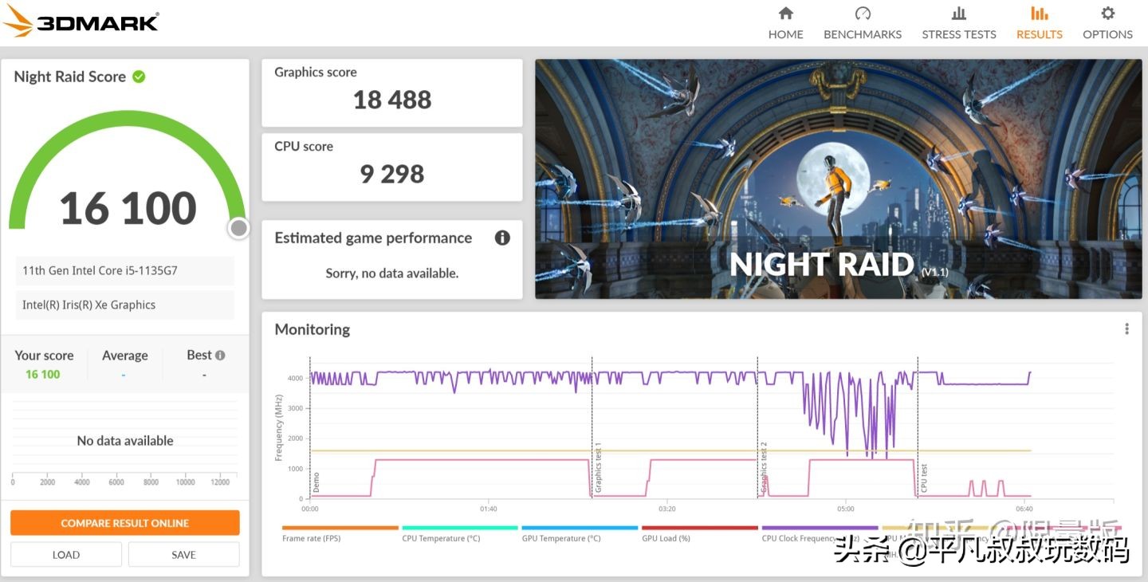Click the Night Raid Score heading

tap(70, 77)
